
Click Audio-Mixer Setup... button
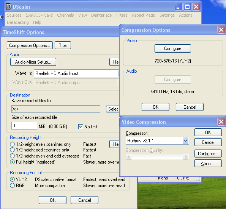coord(33,62)
